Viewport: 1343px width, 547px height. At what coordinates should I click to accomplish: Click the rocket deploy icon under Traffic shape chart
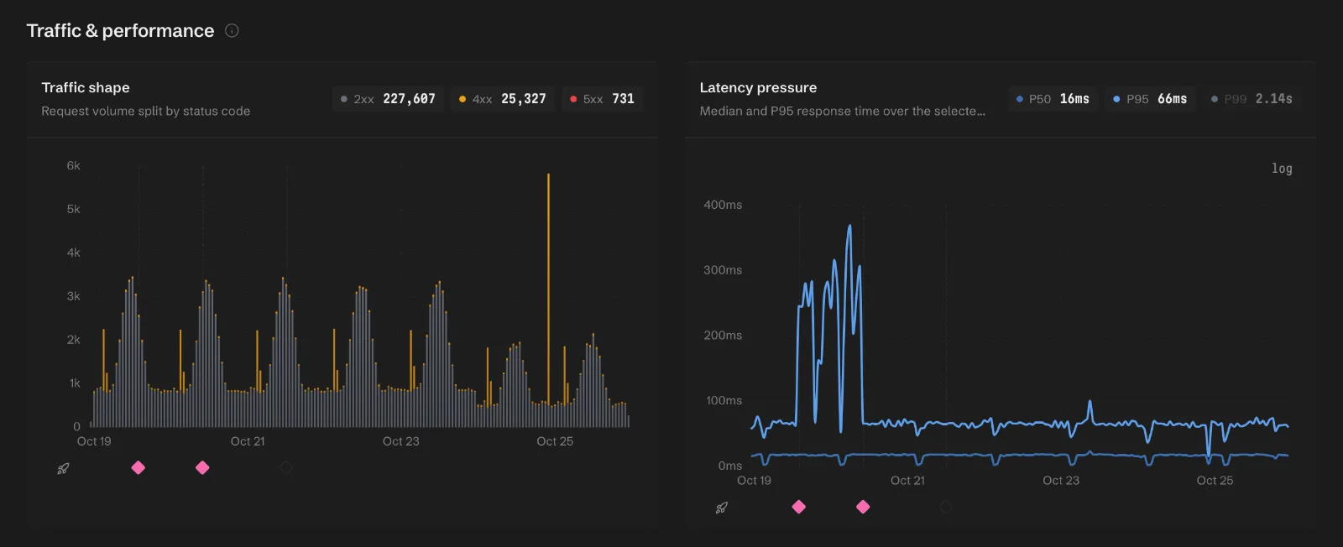[x=63, y=468]
